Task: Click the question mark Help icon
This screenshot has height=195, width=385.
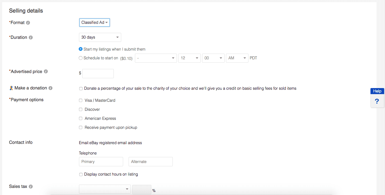Action: (377, 101)
